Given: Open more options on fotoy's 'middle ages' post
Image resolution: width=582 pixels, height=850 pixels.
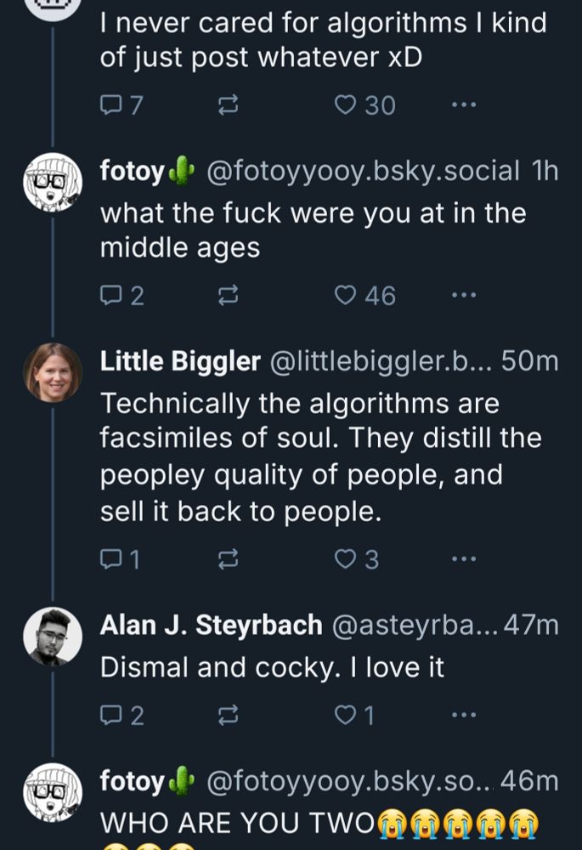Looking at the screenshot, I should tap(463, 295).
